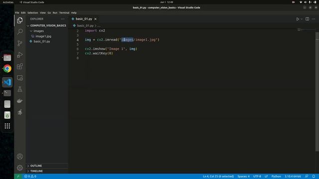Show Applications grid in the dock

[x=7, y=126]
